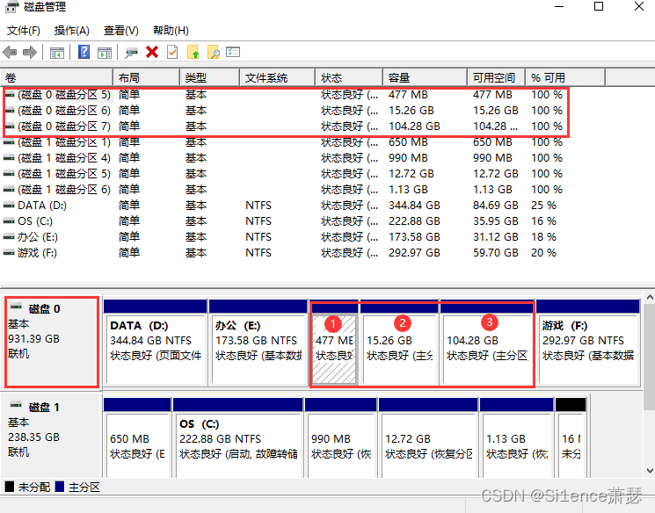Select the OS (C:) volume name in list
655x513 pixels.
point(35,221)
